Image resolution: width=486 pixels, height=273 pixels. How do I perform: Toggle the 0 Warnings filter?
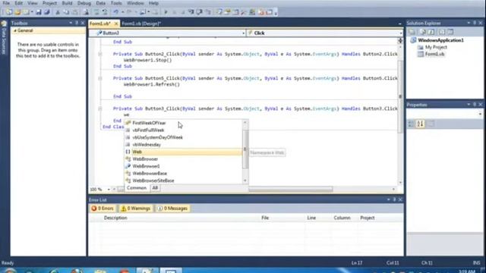click(x=136, y=209)
